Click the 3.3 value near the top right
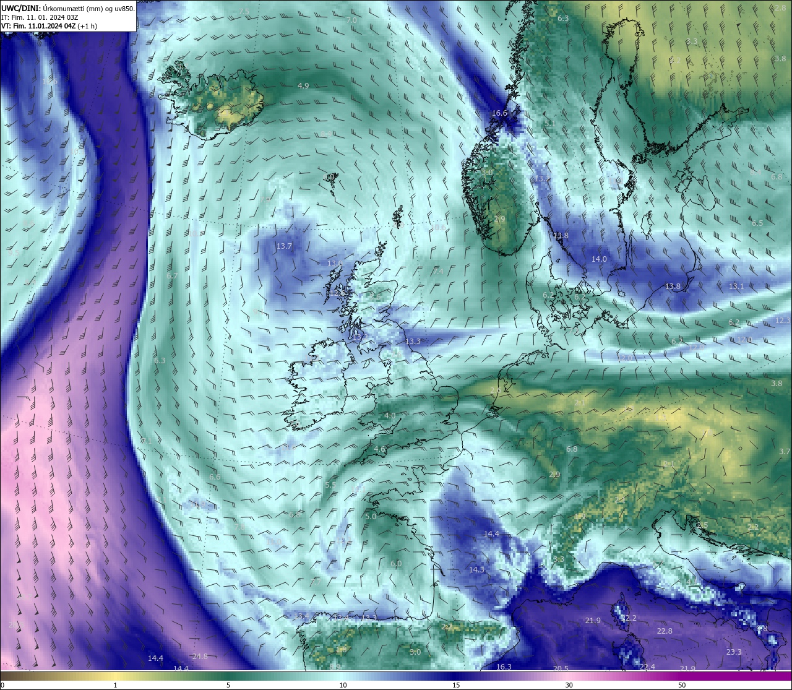This screenshot has width=792, height=690. [692, 41]
